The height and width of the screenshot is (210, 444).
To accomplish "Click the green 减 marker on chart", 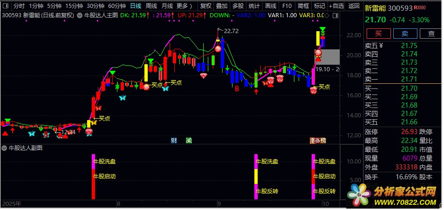I will 189,140.
